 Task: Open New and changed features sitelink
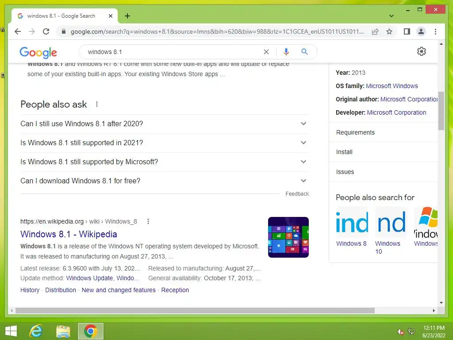tap(119, 290)
